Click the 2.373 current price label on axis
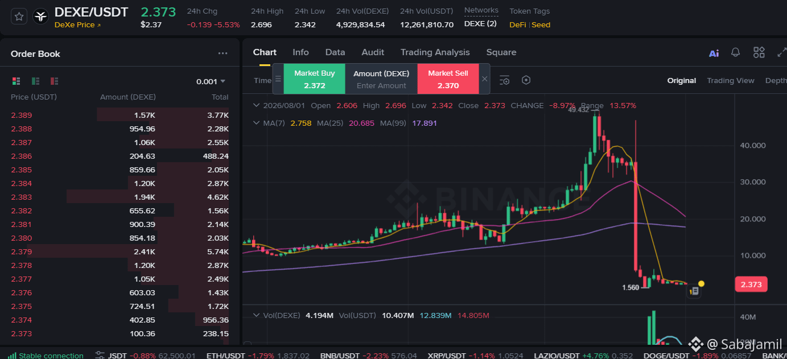The image size is (787, 359). pyautogui.click(x=751, y=284)
